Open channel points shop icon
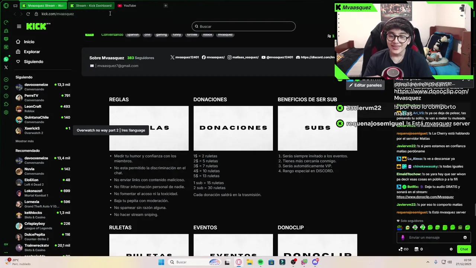This screenshot has width=476, height=268. [x=416, y=249]
